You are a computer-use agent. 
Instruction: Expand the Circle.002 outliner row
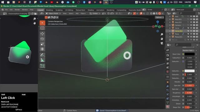pos(170,31)
